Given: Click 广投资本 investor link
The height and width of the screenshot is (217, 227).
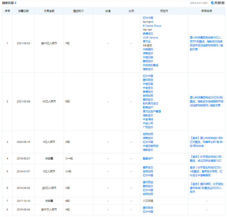Looking at the screenshot, I should coord(148,127).
